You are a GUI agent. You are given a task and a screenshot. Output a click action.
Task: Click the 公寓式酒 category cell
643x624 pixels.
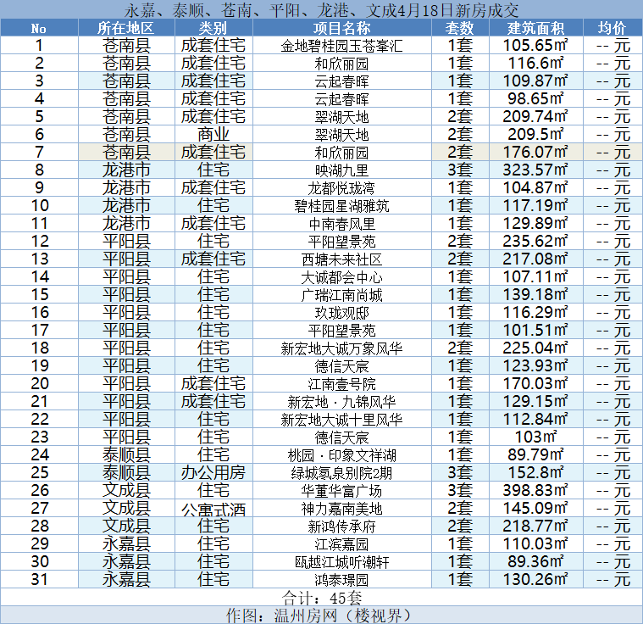[x=213, y=508]
